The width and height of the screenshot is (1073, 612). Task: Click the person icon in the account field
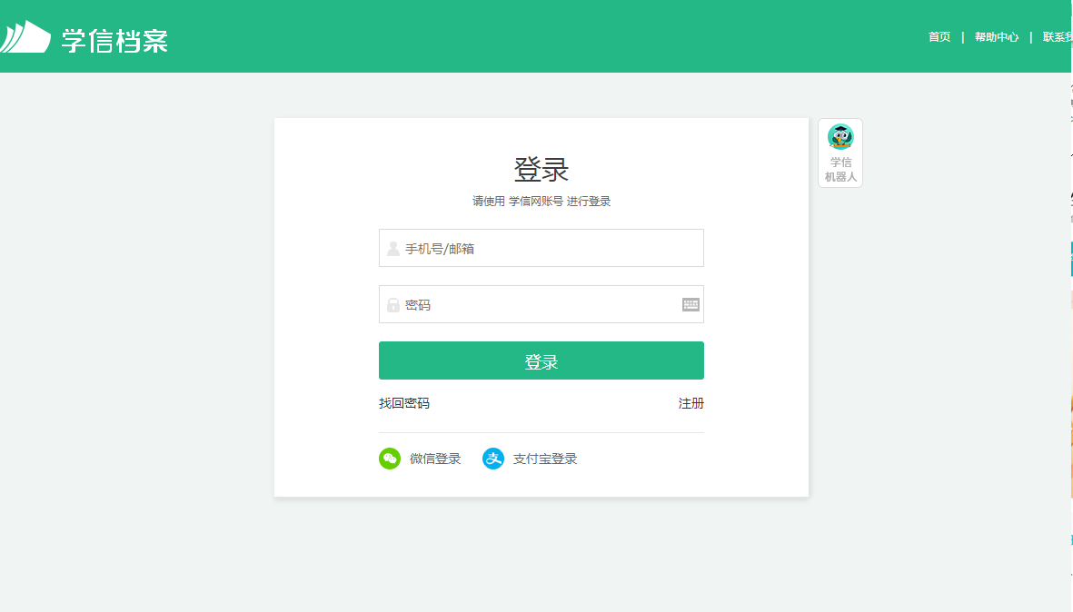pos(393,247)
